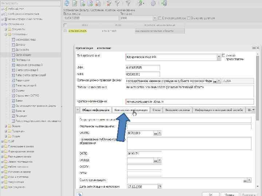The height and width of the screenshot is (196, 262).
Task: Open Лицензии directory item
Action: tap(21, 116)
